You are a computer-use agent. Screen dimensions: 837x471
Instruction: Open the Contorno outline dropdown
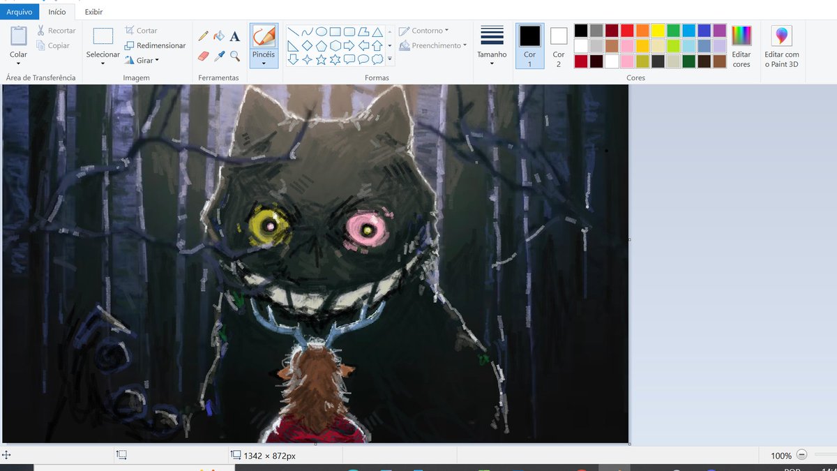424,31
